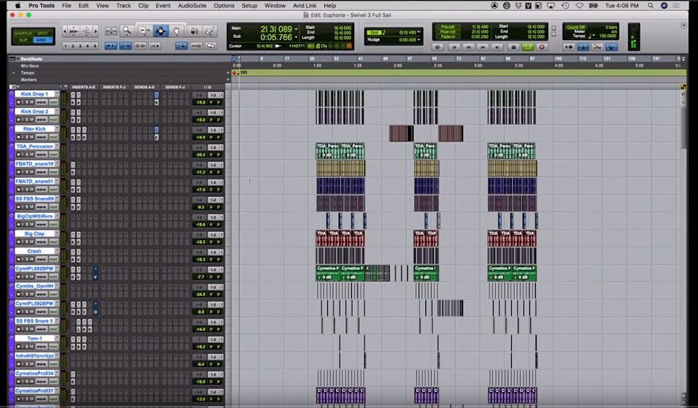Viewport: 698px width, 408px height.
Task: Open the Grid value dropdown
Action: coord(419,33)
